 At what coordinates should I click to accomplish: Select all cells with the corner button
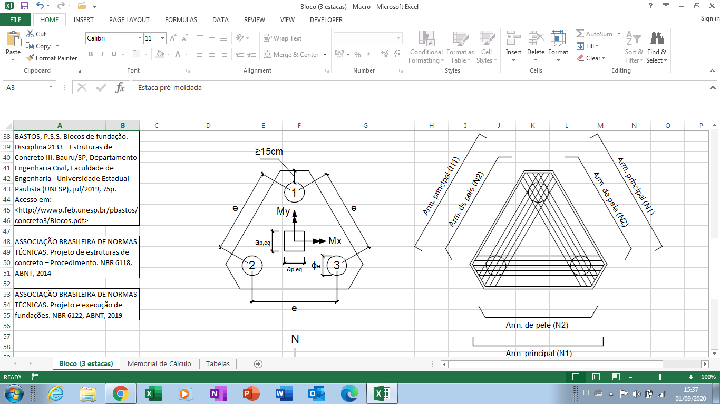click(x=7, y=126)
